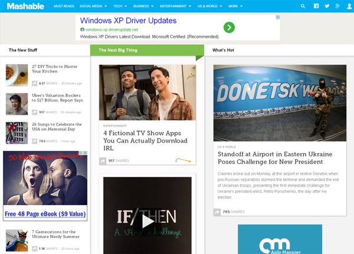354x254 pixels.
Task: Open the user profile icon
Action: [349, 6]
